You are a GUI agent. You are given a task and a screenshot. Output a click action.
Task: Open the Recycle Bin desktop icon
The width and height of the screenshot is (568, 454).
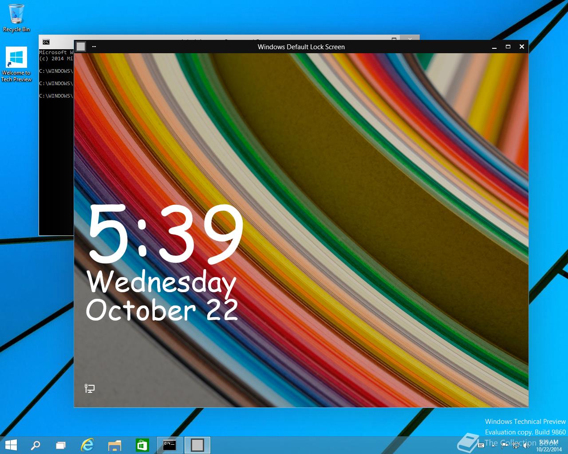click(x=16, y=18)
